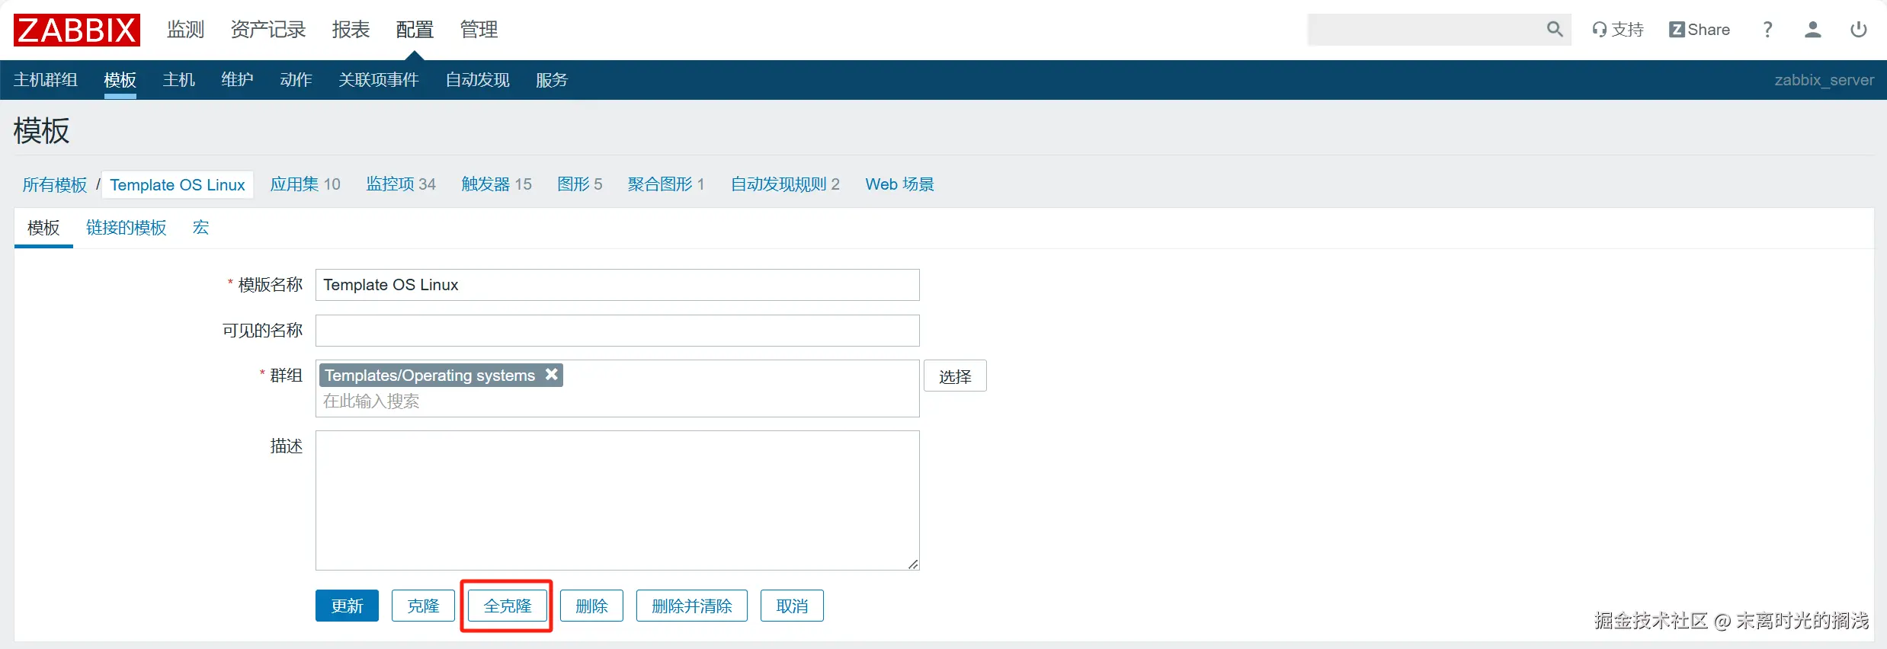The height and width of the screenshot is (649, 1887).
Task: Open the 监测 top menu
Action: point(186,30)
